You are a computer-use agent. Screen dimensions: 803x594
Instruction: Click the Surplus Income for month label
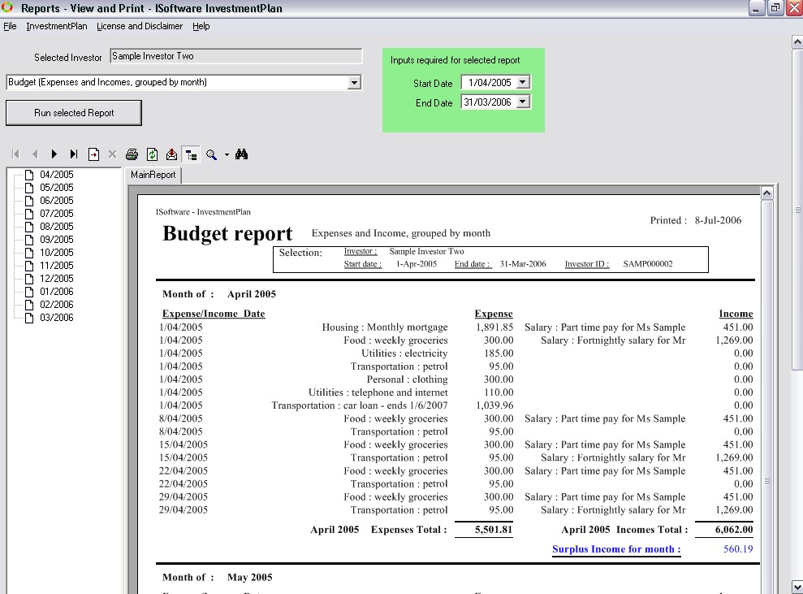pyautogui.click(x=616, y=548)
